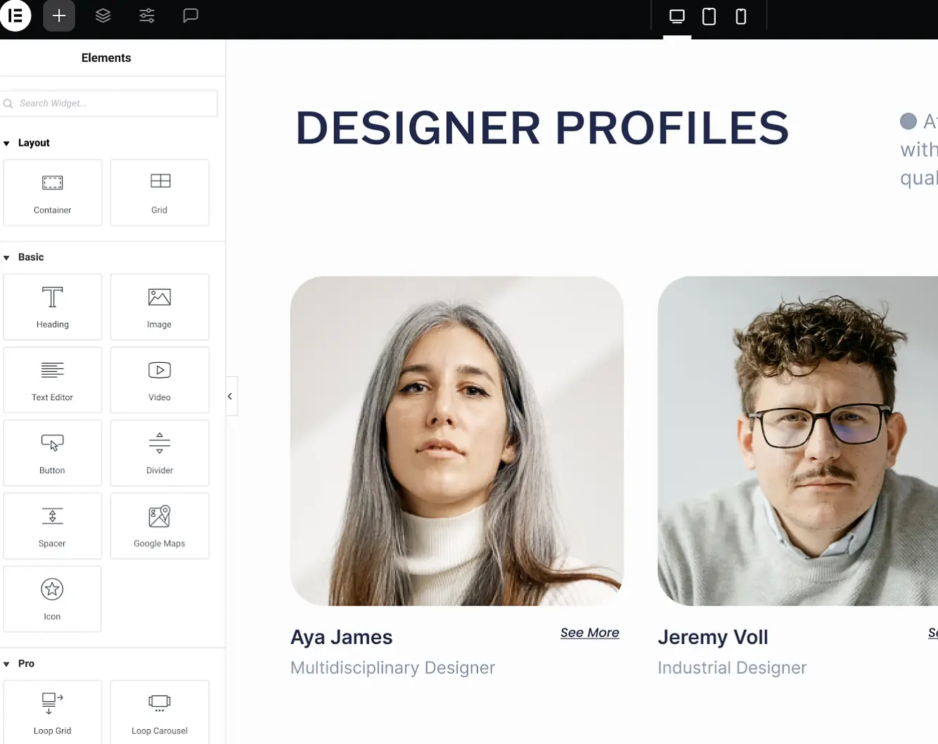Click the Add Element plus button
The height and width of the screenshot is (744, 938).
tap(59, 16)
